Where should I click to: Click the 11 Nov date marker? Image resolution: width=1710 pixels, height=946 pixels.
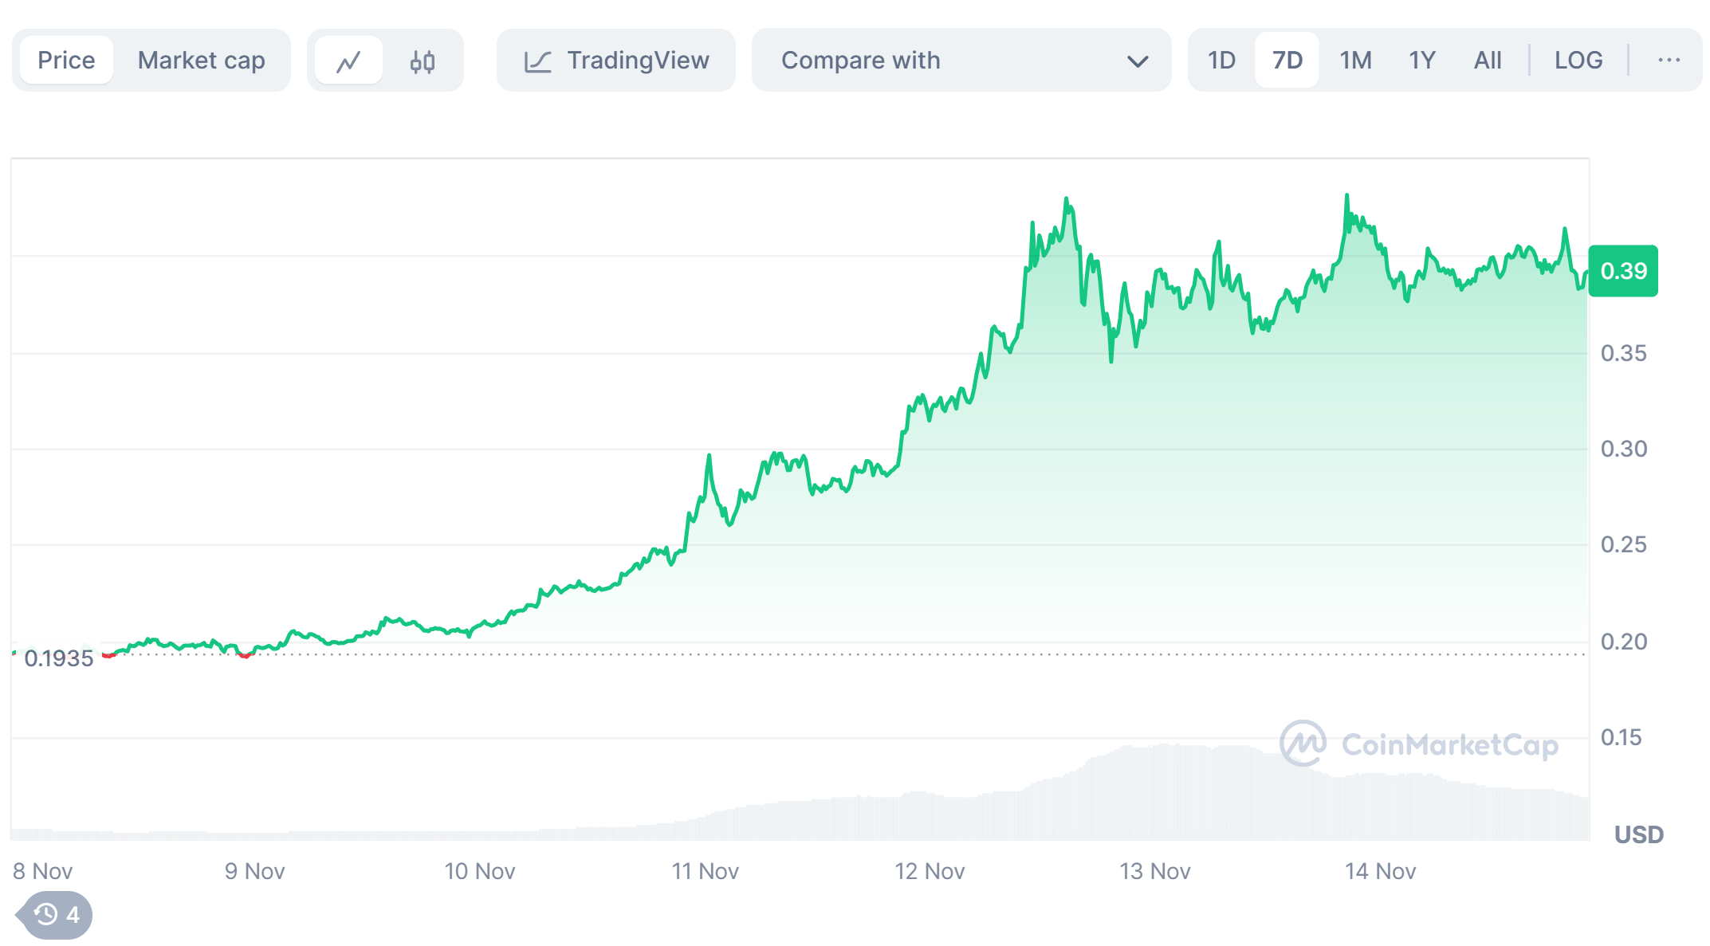click(705, 871)
